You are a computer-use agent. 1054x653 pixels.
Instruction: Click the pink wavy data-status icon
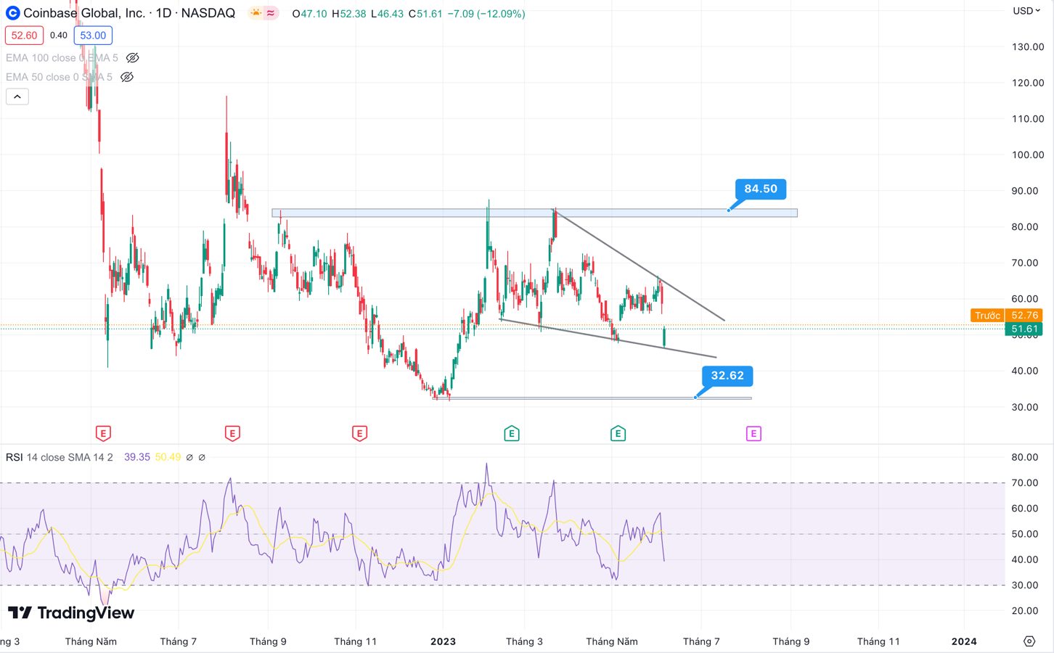coord(271,13)
